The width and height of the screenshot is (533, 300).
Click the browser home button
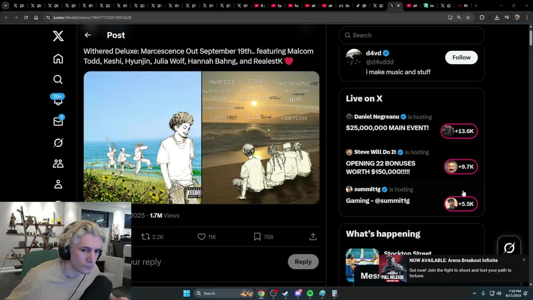coord(36,17)
